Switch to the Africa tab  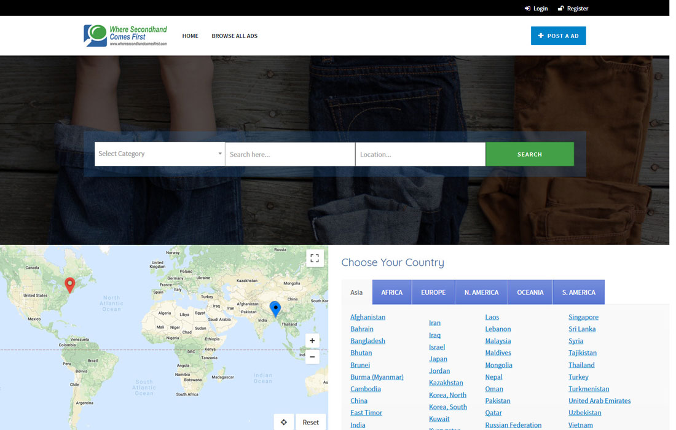click(391, 292)
